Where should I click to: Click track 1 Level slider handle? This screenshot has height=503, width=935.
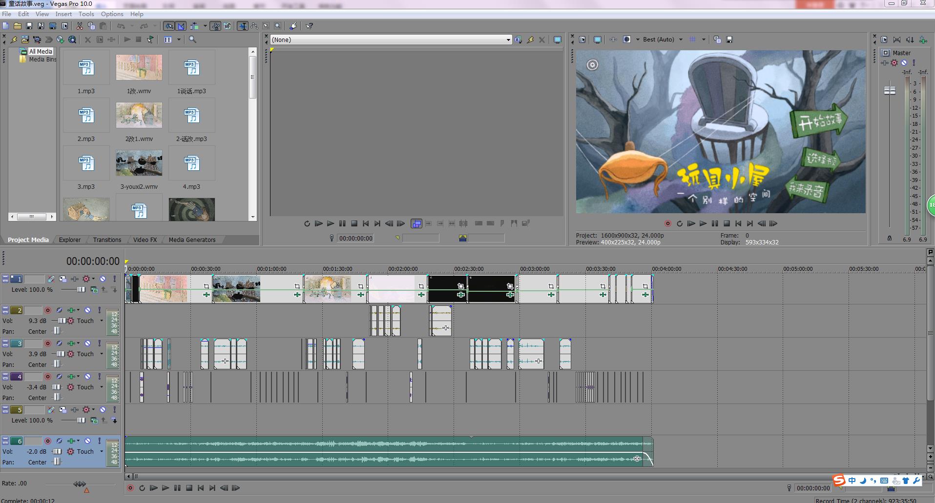(81, 290)
